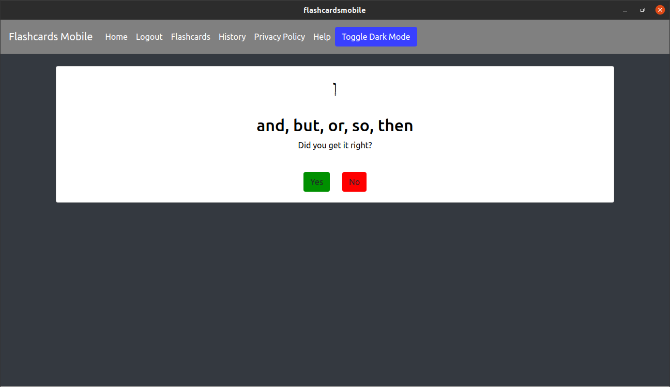The width and height of the screenshot is (670, 387).
Task: Click the 'Did you get it right?' prompt
Action: click(x=334, y=145)
